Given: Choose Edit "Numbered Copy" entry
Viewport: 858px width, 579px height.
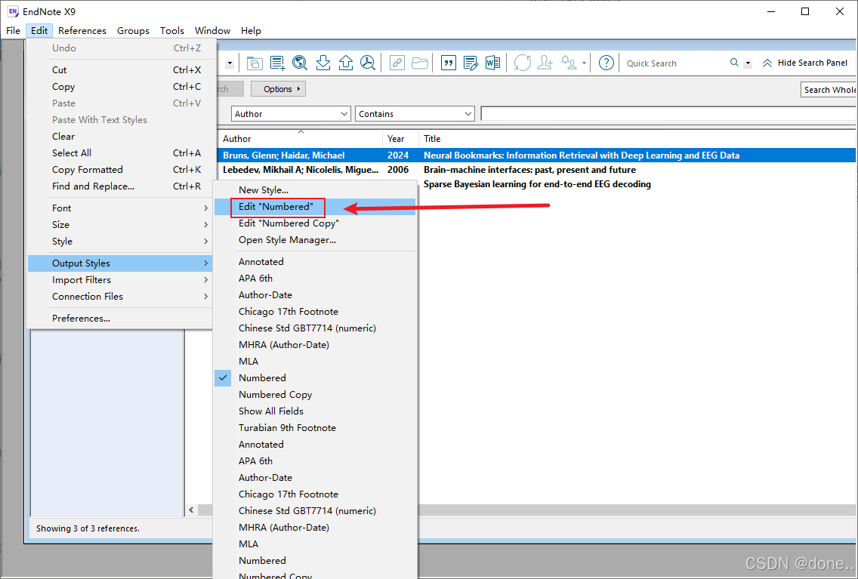Looking at the screenshot, I should click(315, 223).
